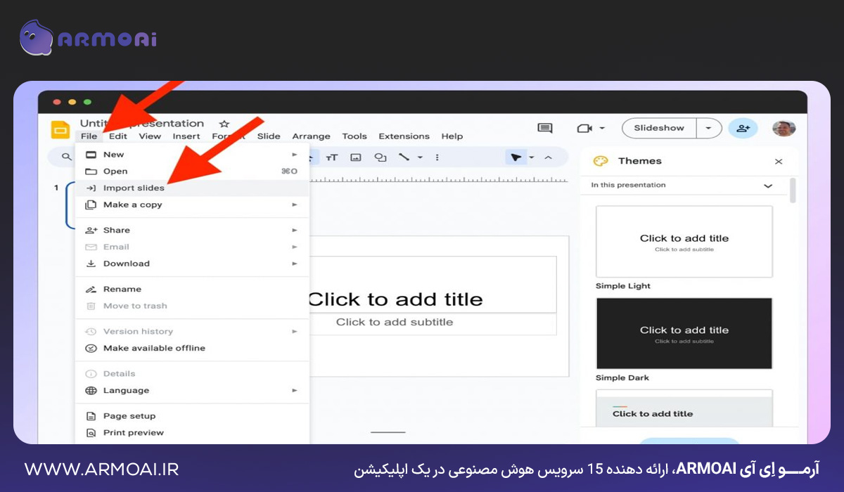Close the Themes panel
844x492 pixels.
pos(778,161)
